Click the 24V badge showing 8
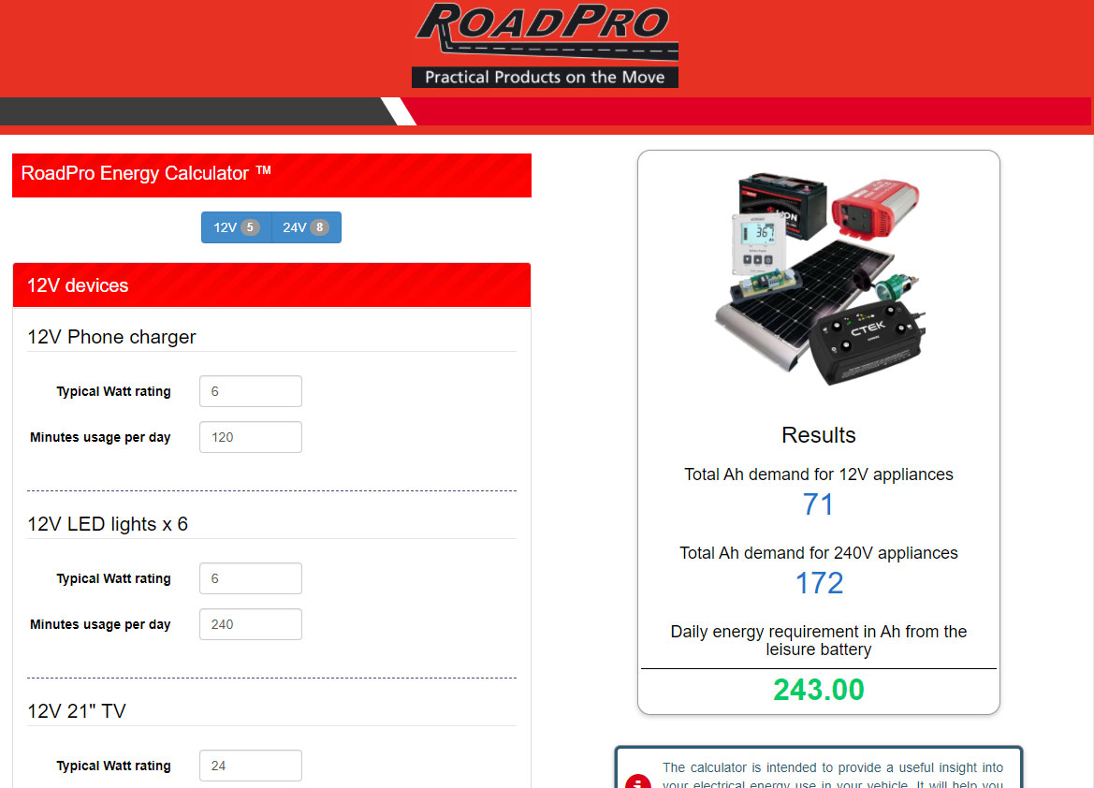Screen dimensions: 1094x788 click(319, 227)
